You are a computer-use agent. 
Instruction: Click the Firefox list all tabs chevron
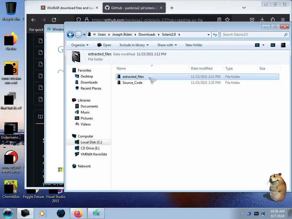pyautogui.click(x=244, y=8)
